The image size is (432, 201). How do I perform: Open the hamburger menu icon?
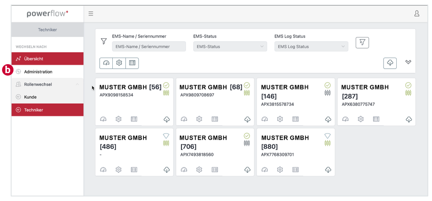(x=91, y=14)
